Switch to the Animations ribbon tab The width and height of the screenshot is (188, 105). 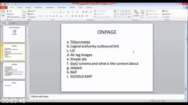[50, 8]
